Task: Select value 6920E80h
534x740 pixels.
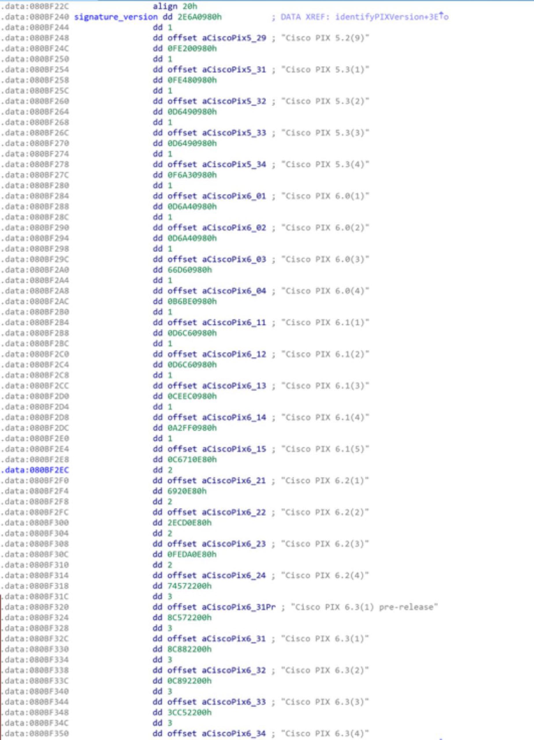Action: tap(187, 491)
